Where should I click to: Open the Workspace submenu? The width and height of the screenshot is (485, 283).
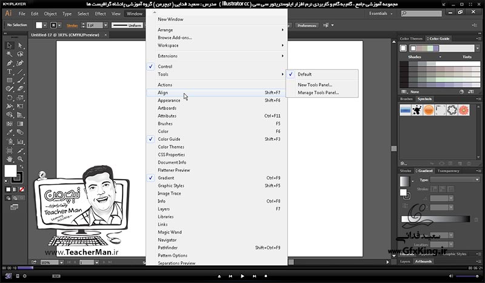pyautogui.click(x=216, y=45)
